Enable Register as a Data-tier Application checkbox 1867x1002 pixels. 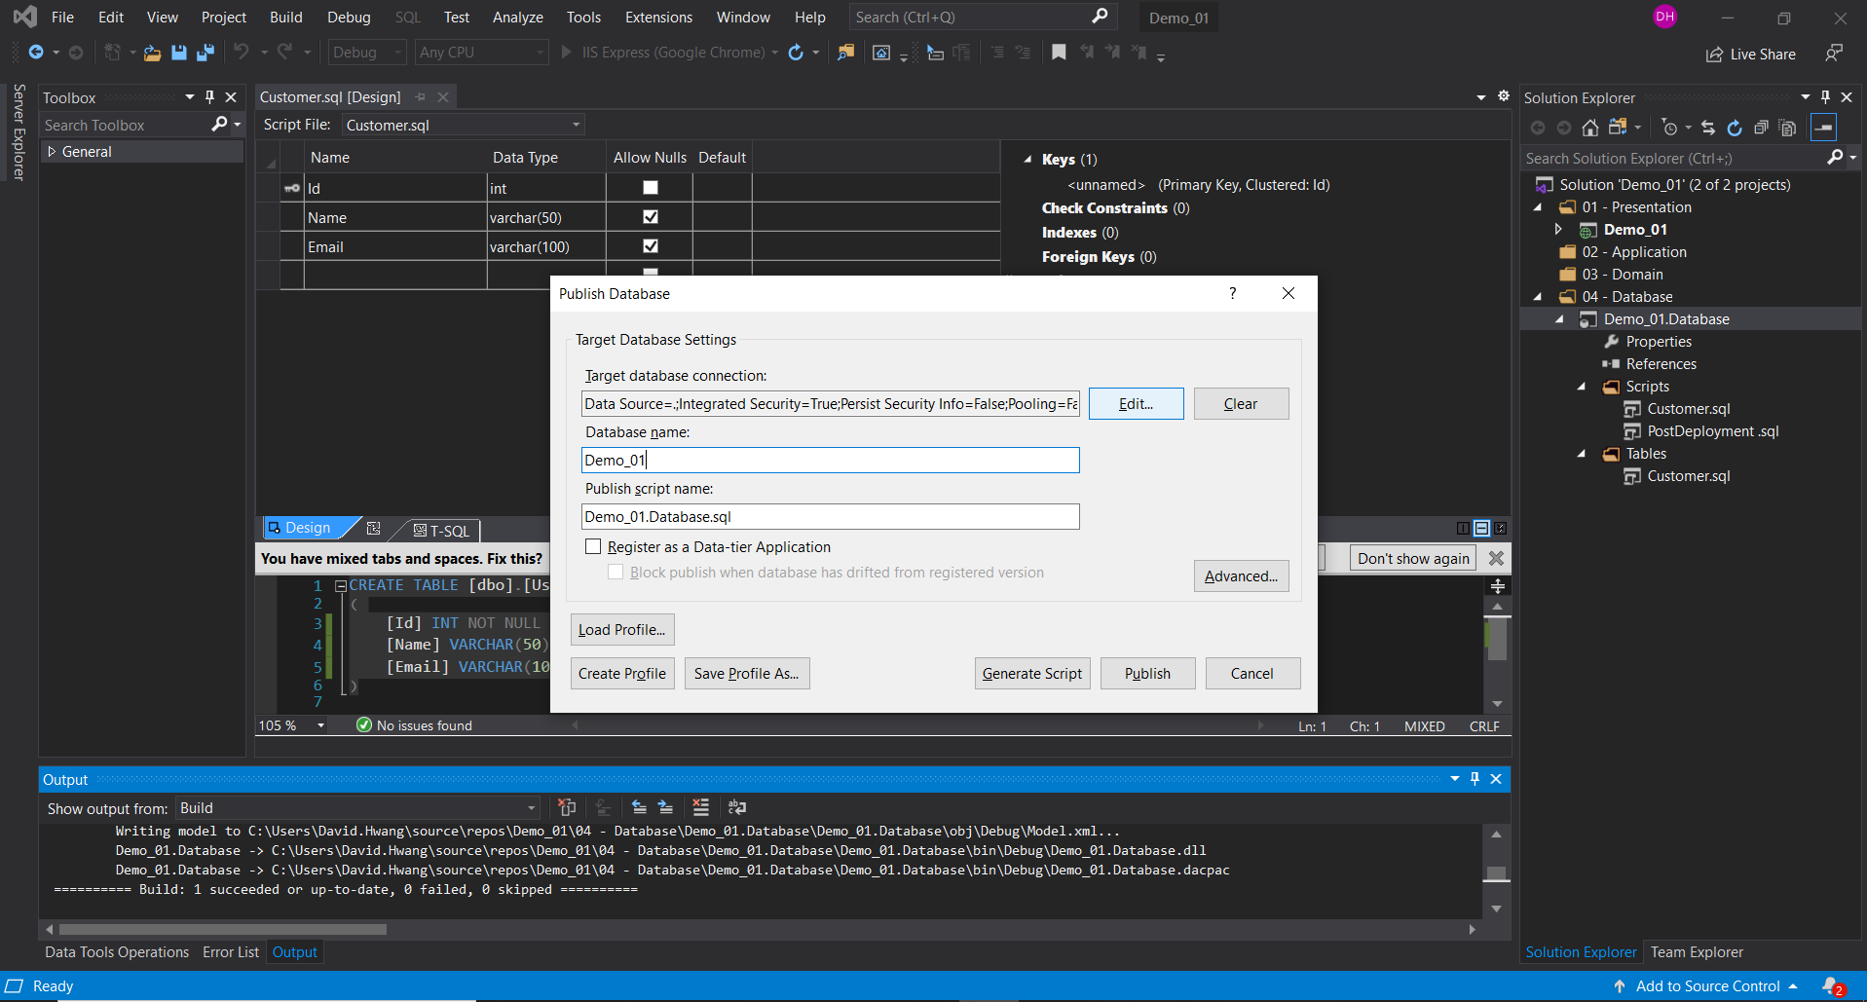(593, 547)
